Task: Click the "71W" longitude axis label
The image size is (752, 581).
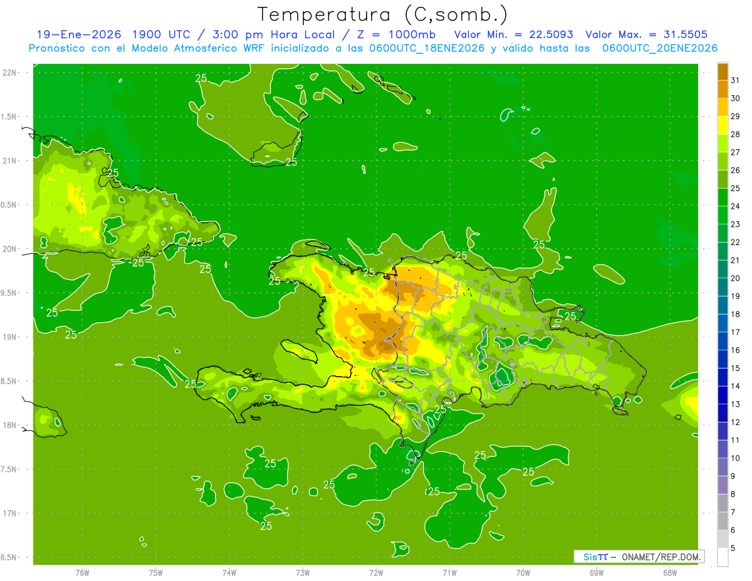Action: pyautogui.click(x=449, y=573)
